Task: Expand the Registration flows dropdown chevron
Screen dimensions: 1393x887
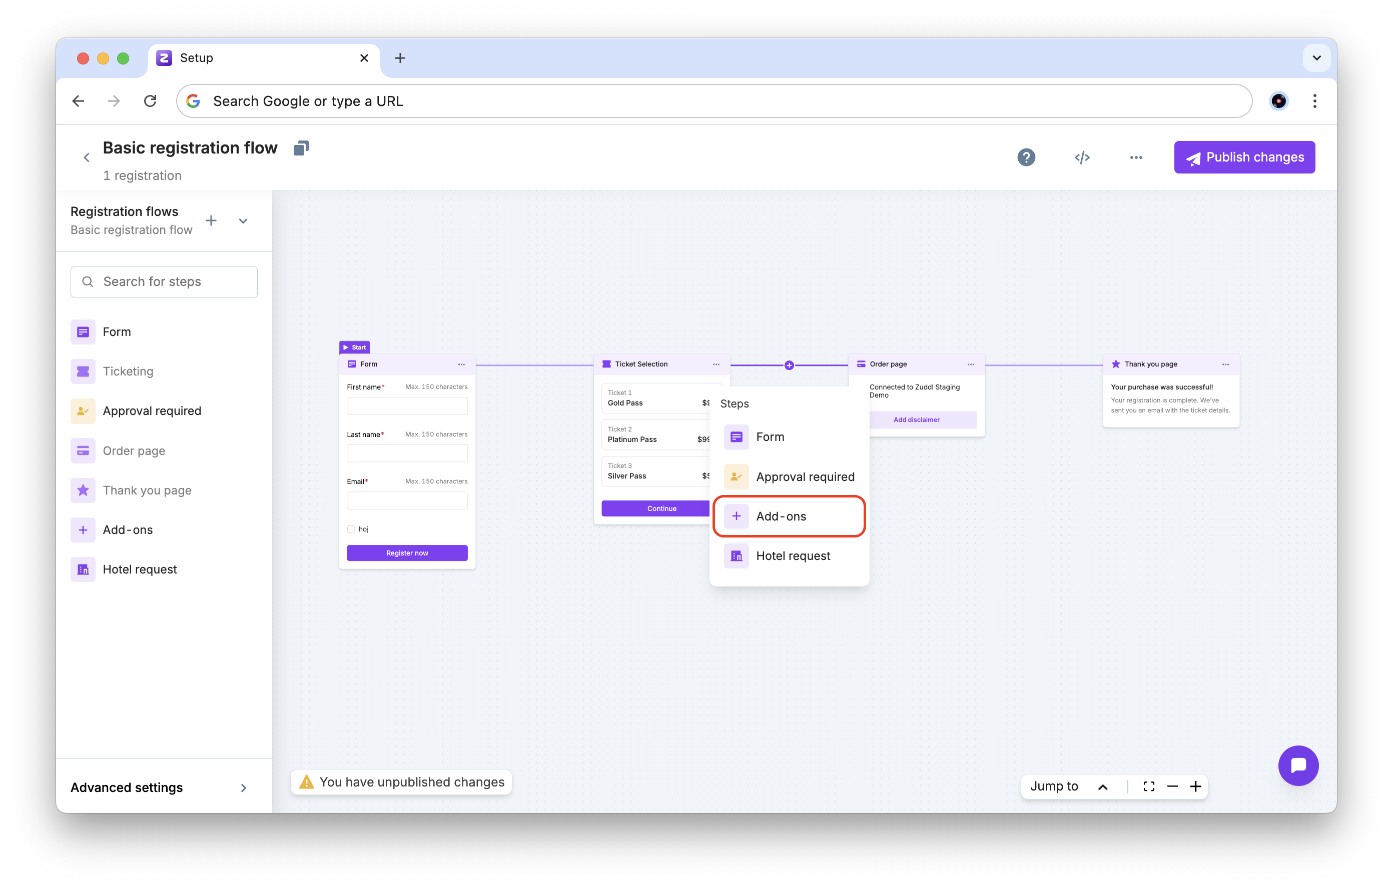Action: tap(243, 221)
